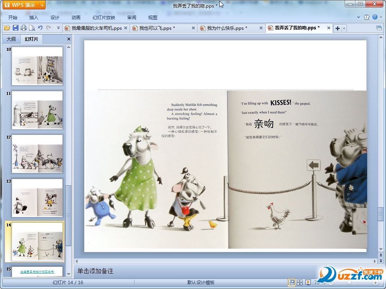Close the slide thumbnail pane

69,39
